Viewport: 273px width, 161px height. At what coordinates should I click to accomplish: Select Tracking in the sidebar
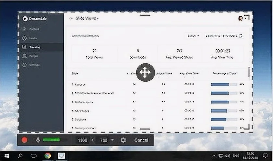pyautogui.click(x=41, y=47)
